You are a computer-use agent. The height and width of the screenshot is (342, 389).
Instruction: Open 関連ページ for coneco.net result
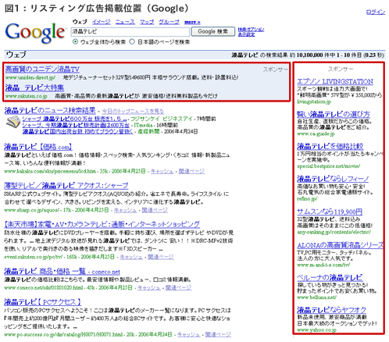(179, 287)
